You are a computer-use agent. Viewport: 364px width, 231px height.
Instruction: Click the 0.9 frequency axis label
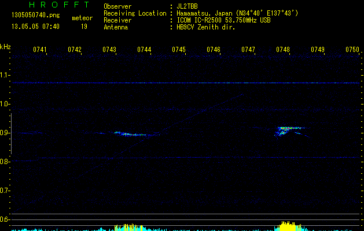coord(5,133)
